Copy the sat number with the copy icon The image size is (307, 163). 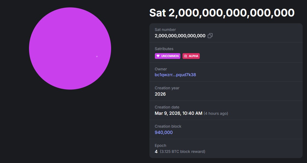[x=210, y=36]
